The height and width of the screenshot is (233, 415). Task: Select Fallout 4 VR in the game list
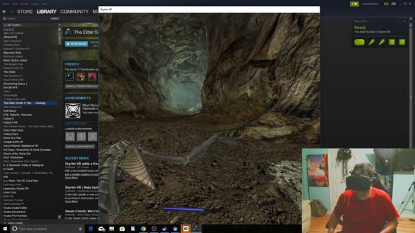10,122
